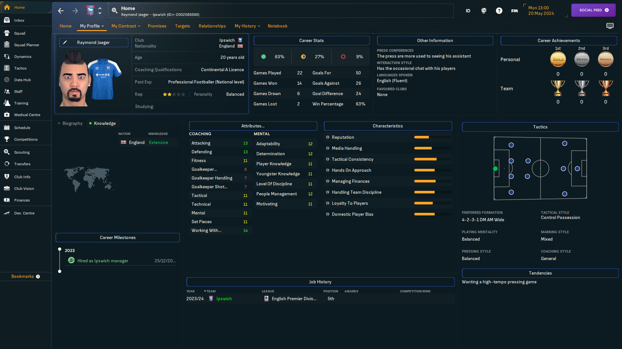
Task: Open the Job History panel header
Action: (320, 282)
